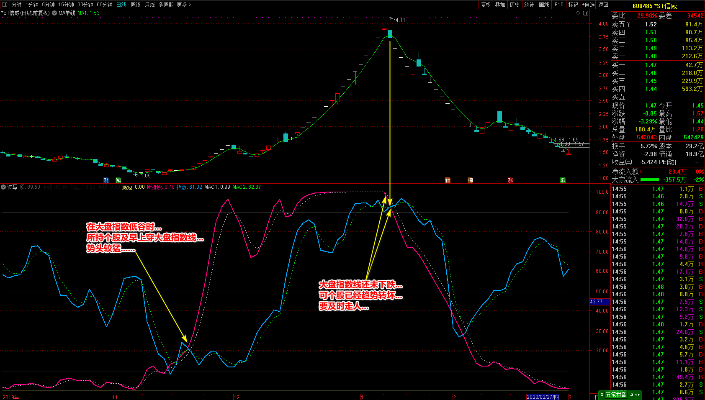Click the 600485 *ST信威 stock title

(x=655, y=6)
